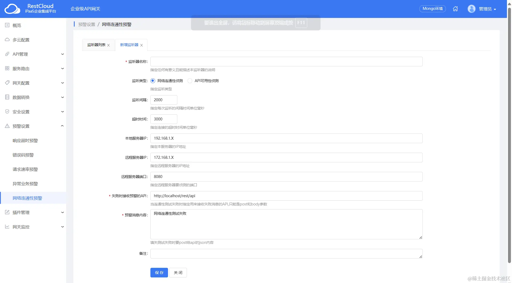Screen dimensions: 512x283
Task: Click the 服务路由 grid icon
Action: pyautogui.click(x=7, y=68)
